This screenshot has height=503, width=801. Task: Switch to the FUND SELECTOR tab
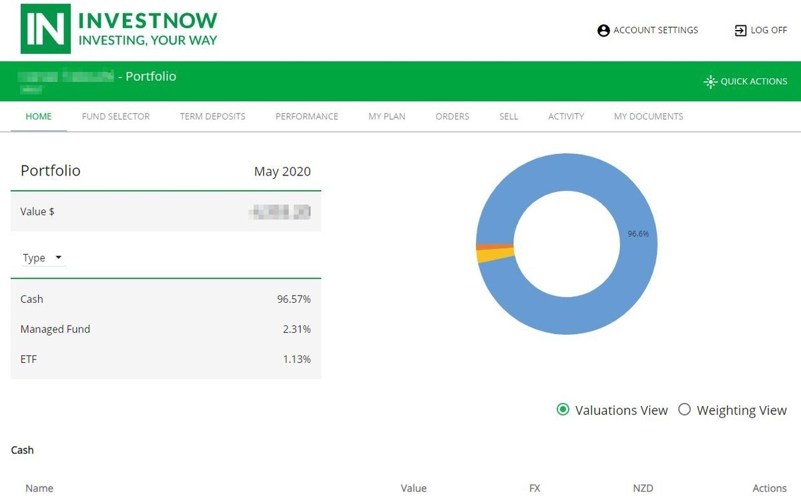115,116
